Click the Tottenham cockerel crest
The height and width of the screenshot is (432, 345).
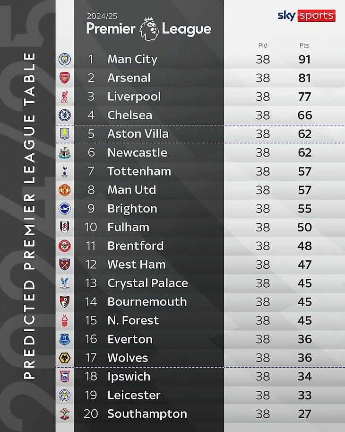(x=65, y=171)
